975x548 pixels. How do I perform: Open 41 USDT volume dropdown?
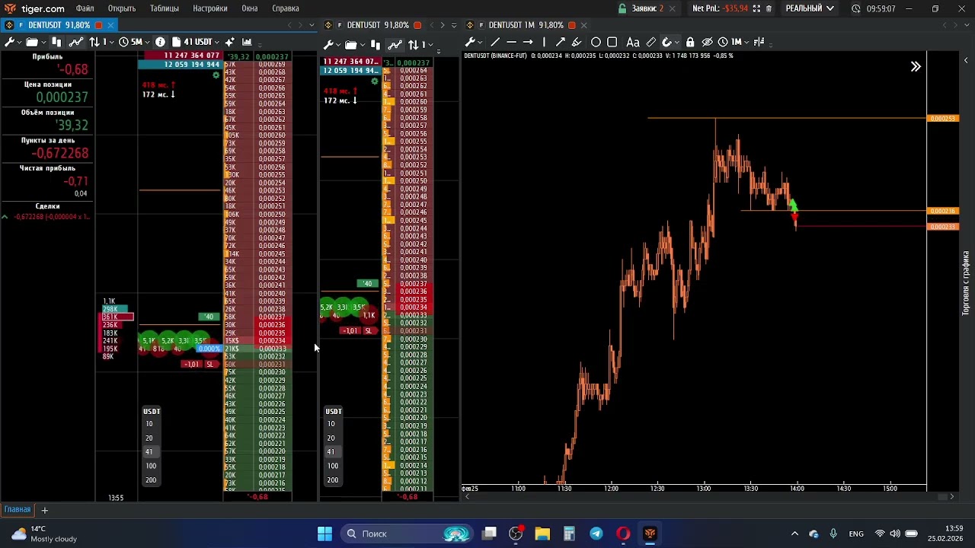pyautogui.click(x=196, y=43)
